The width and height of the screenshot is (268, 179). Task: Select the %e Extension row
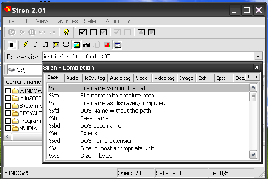148,133
